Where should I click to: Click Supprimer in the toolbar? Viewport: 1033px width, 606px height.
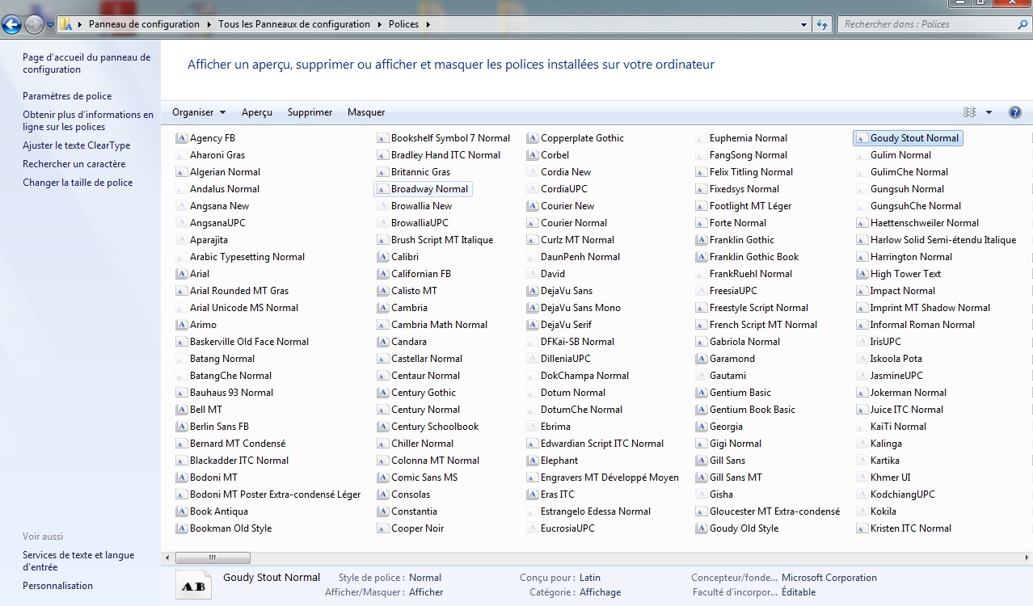click(310, 112)
